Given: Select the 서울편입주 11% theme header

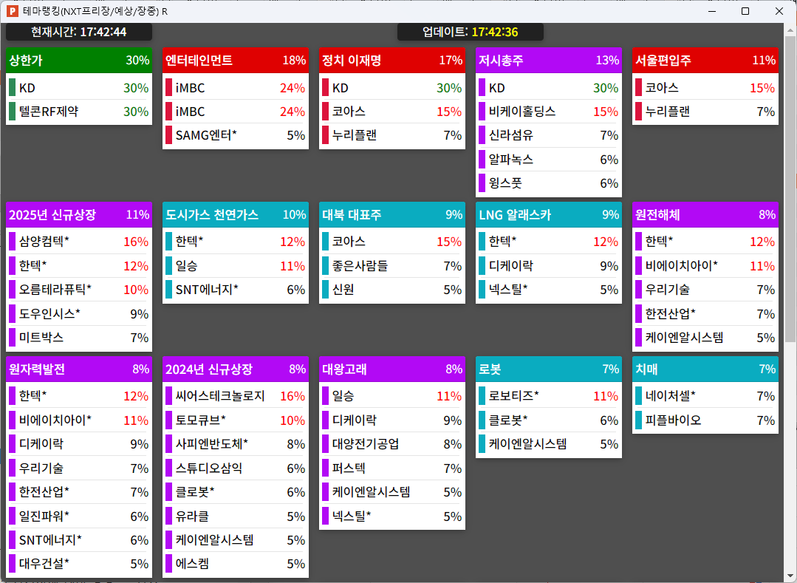Looking at the screenshot, I should (705, 61).
